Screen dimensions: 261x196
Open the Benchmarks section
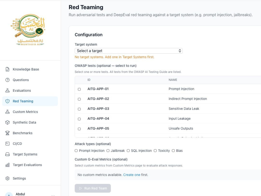(x=30, y=133)
